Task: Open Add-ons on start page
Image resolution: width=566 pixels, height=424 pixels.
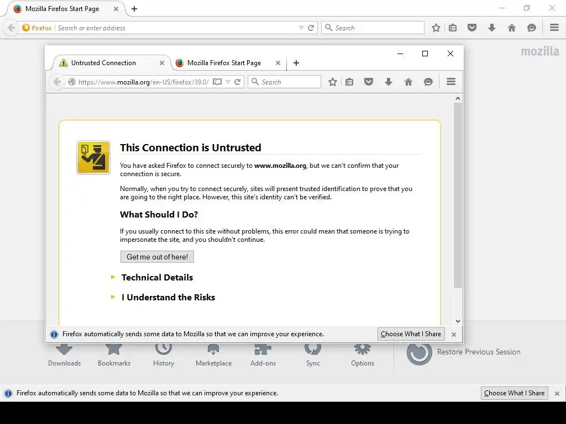Action: pyautogui.click(x=263, y=349)
